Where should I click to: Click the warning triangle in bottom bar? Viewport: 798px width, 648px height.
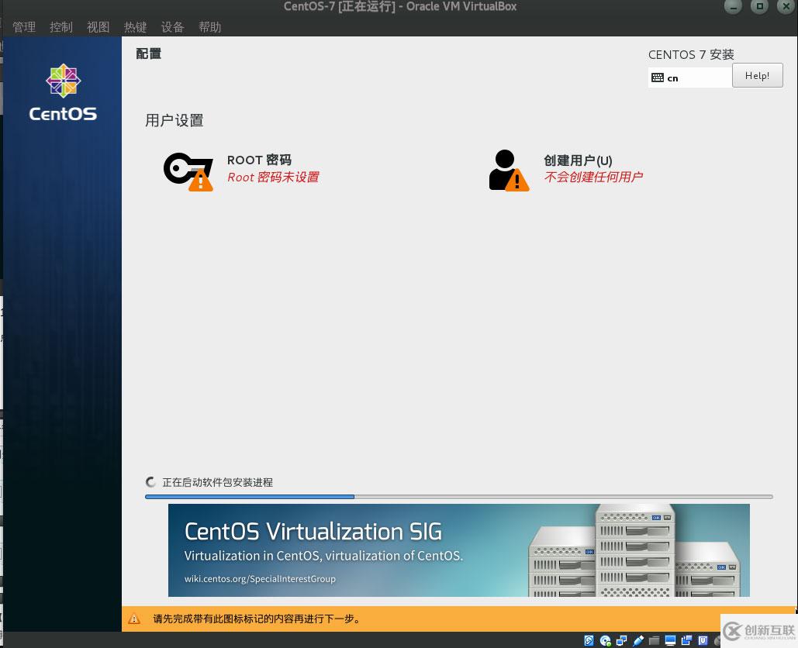(x=134, y=619)
